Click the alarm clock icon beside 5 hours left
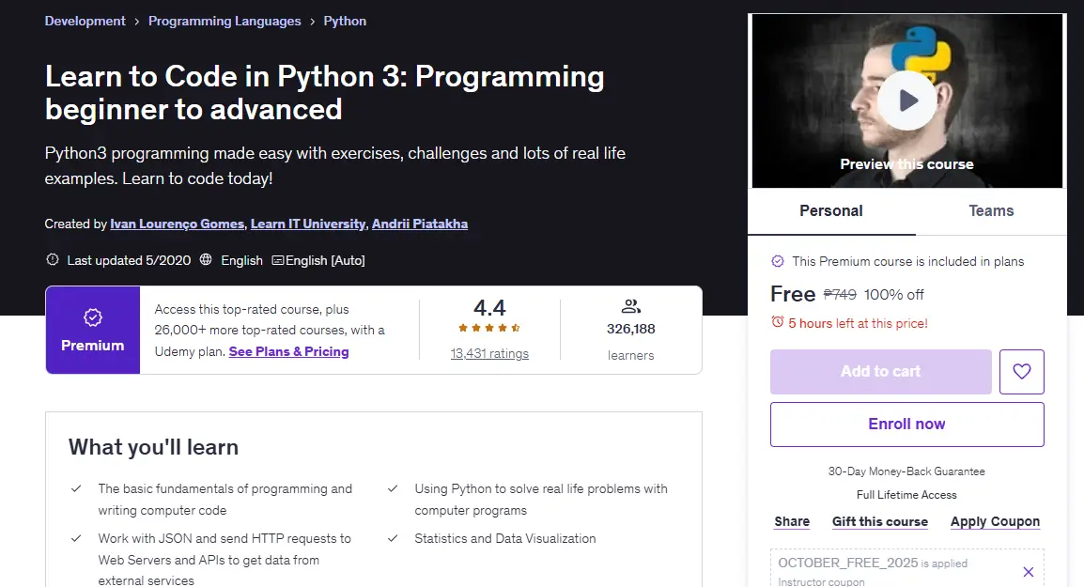This screenshot has height=587, width=1084. click(778, 322)
